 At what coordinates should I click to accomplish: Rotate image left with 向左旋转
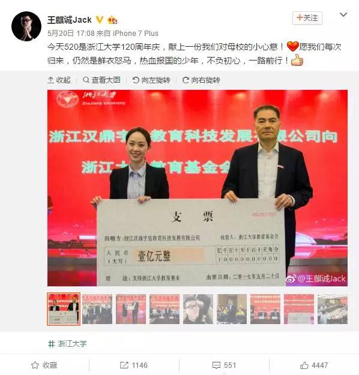coord(151,80)
